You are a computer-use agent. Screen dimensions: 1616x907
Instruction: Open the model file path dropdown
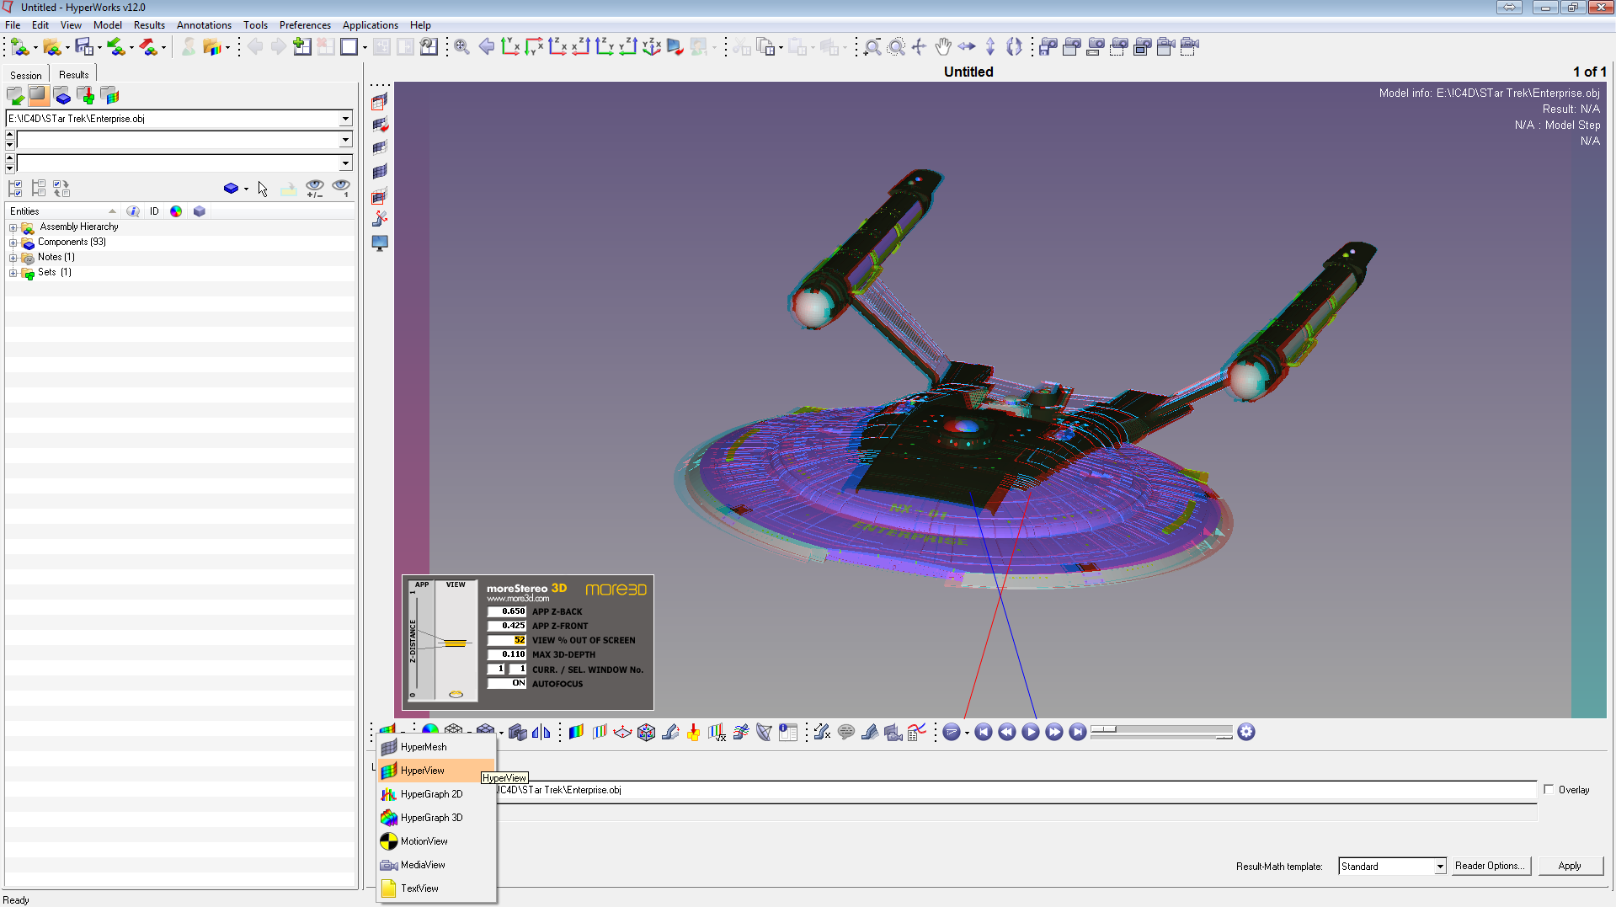(345, 119)
